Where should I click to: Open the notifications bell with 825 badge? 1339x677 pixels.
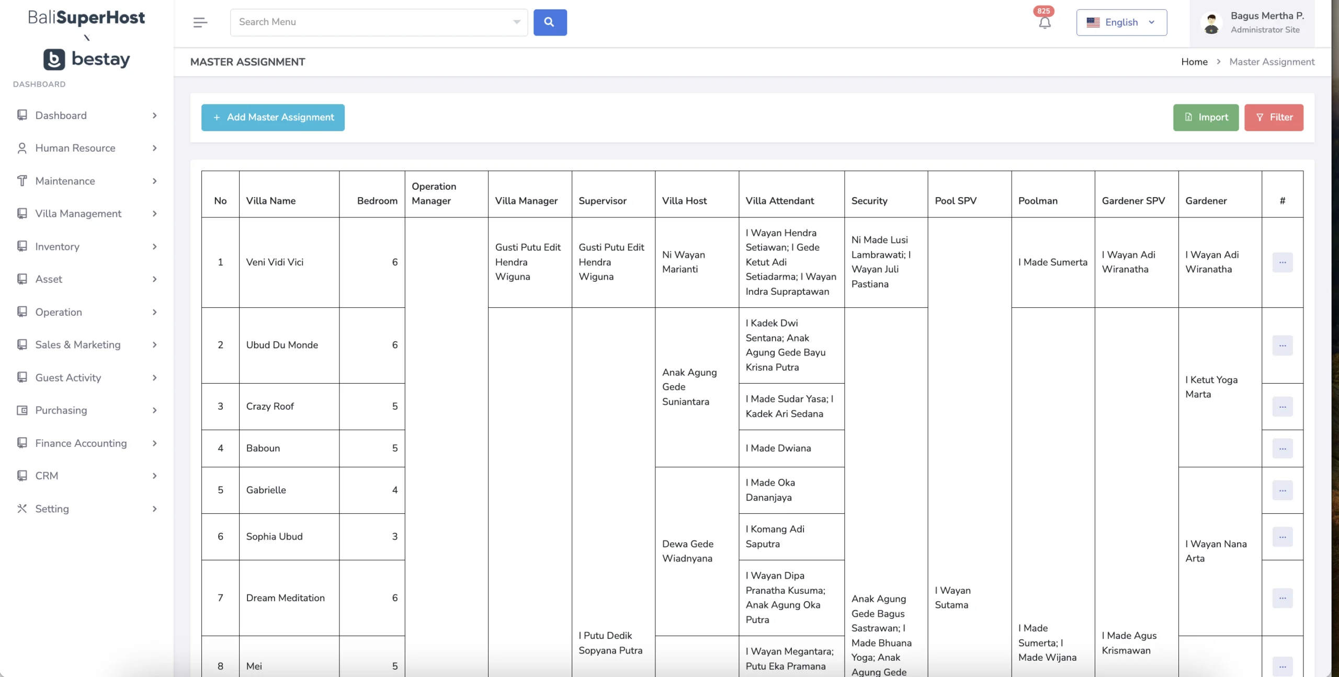point(1045,22)
